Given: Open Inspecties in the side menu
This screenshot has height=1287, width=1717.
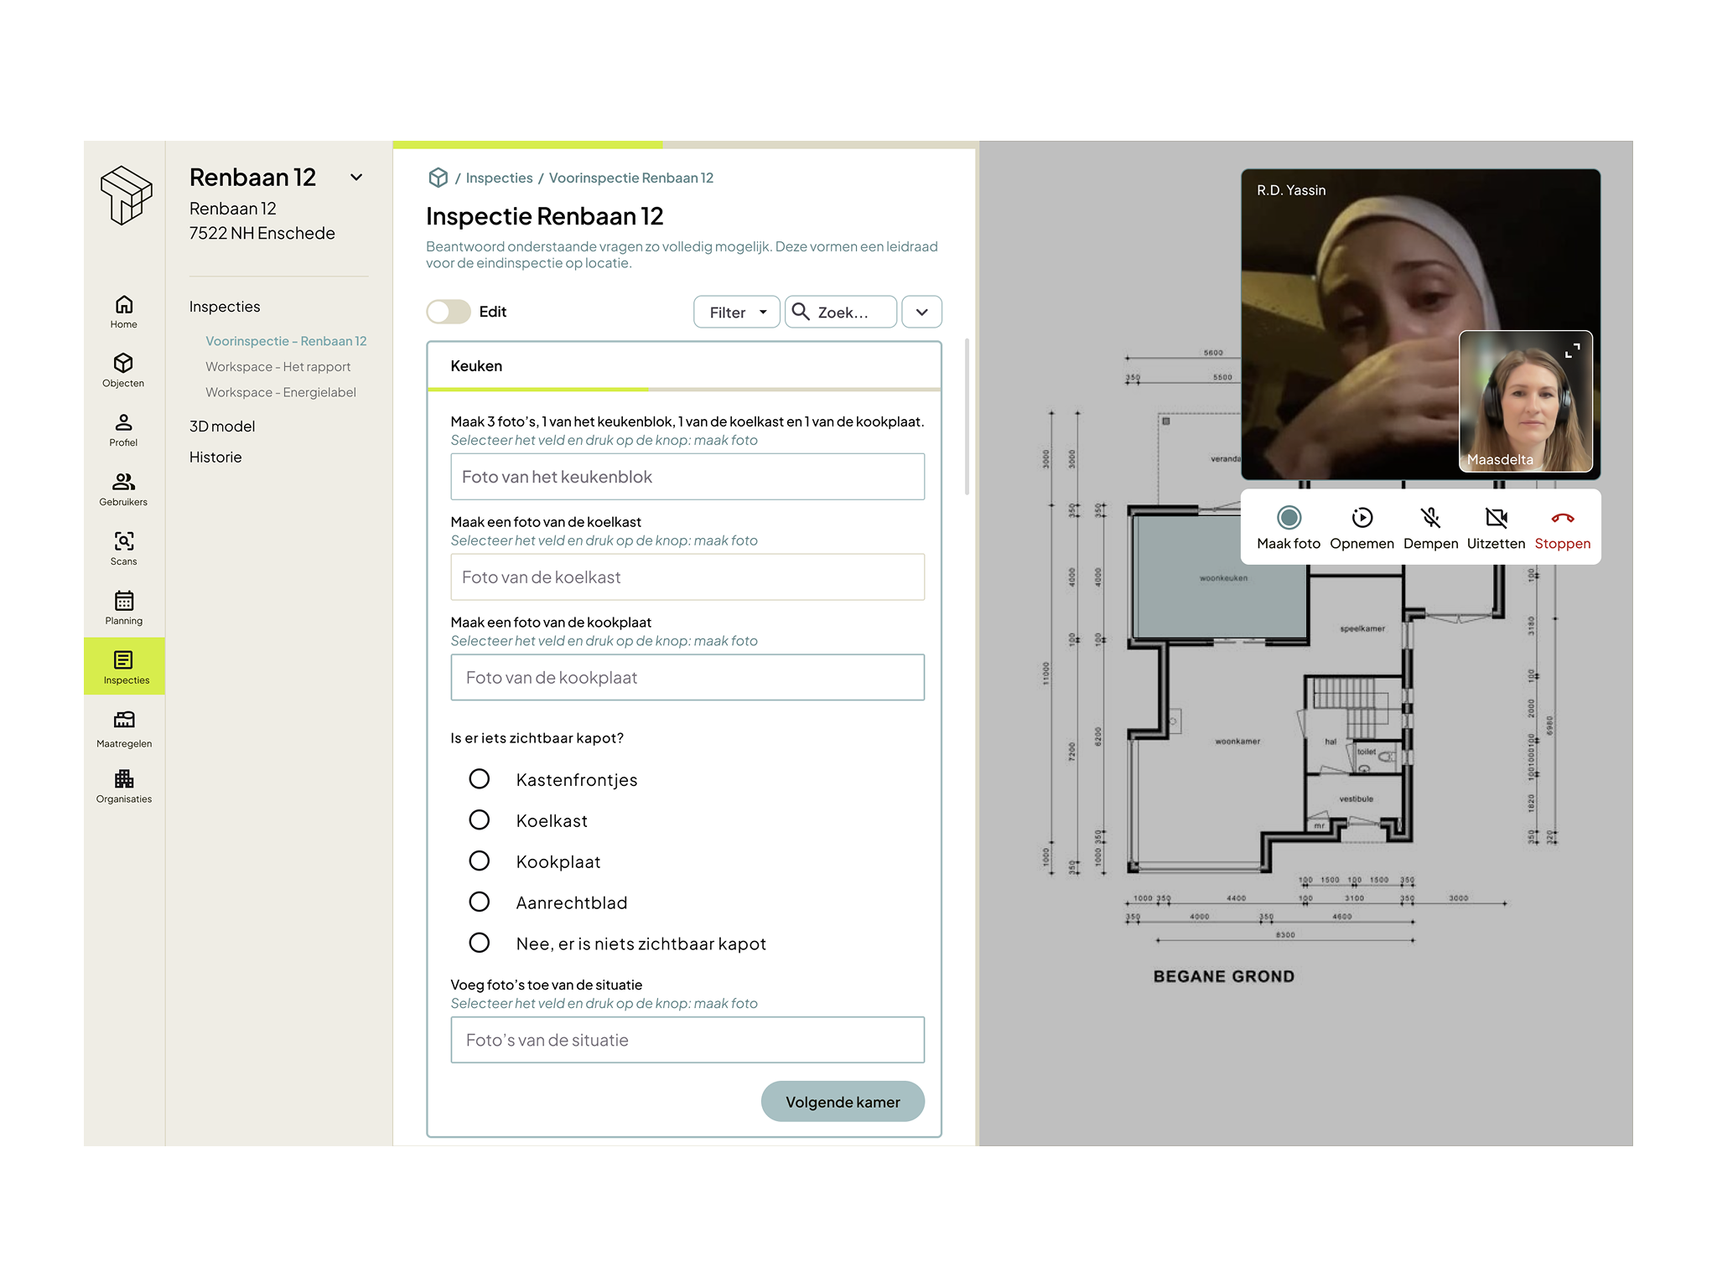Looking at the screenshot, I should 225,307.
